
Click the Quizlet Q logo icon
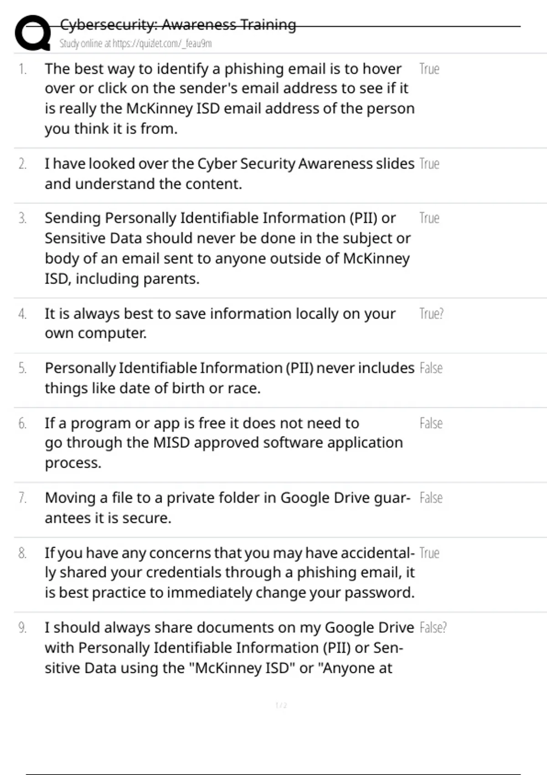coord(33,32)
